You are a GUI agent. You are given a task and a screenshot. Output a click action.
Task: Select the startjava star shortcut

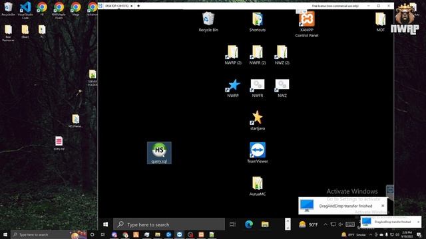(x=258, y=121)
